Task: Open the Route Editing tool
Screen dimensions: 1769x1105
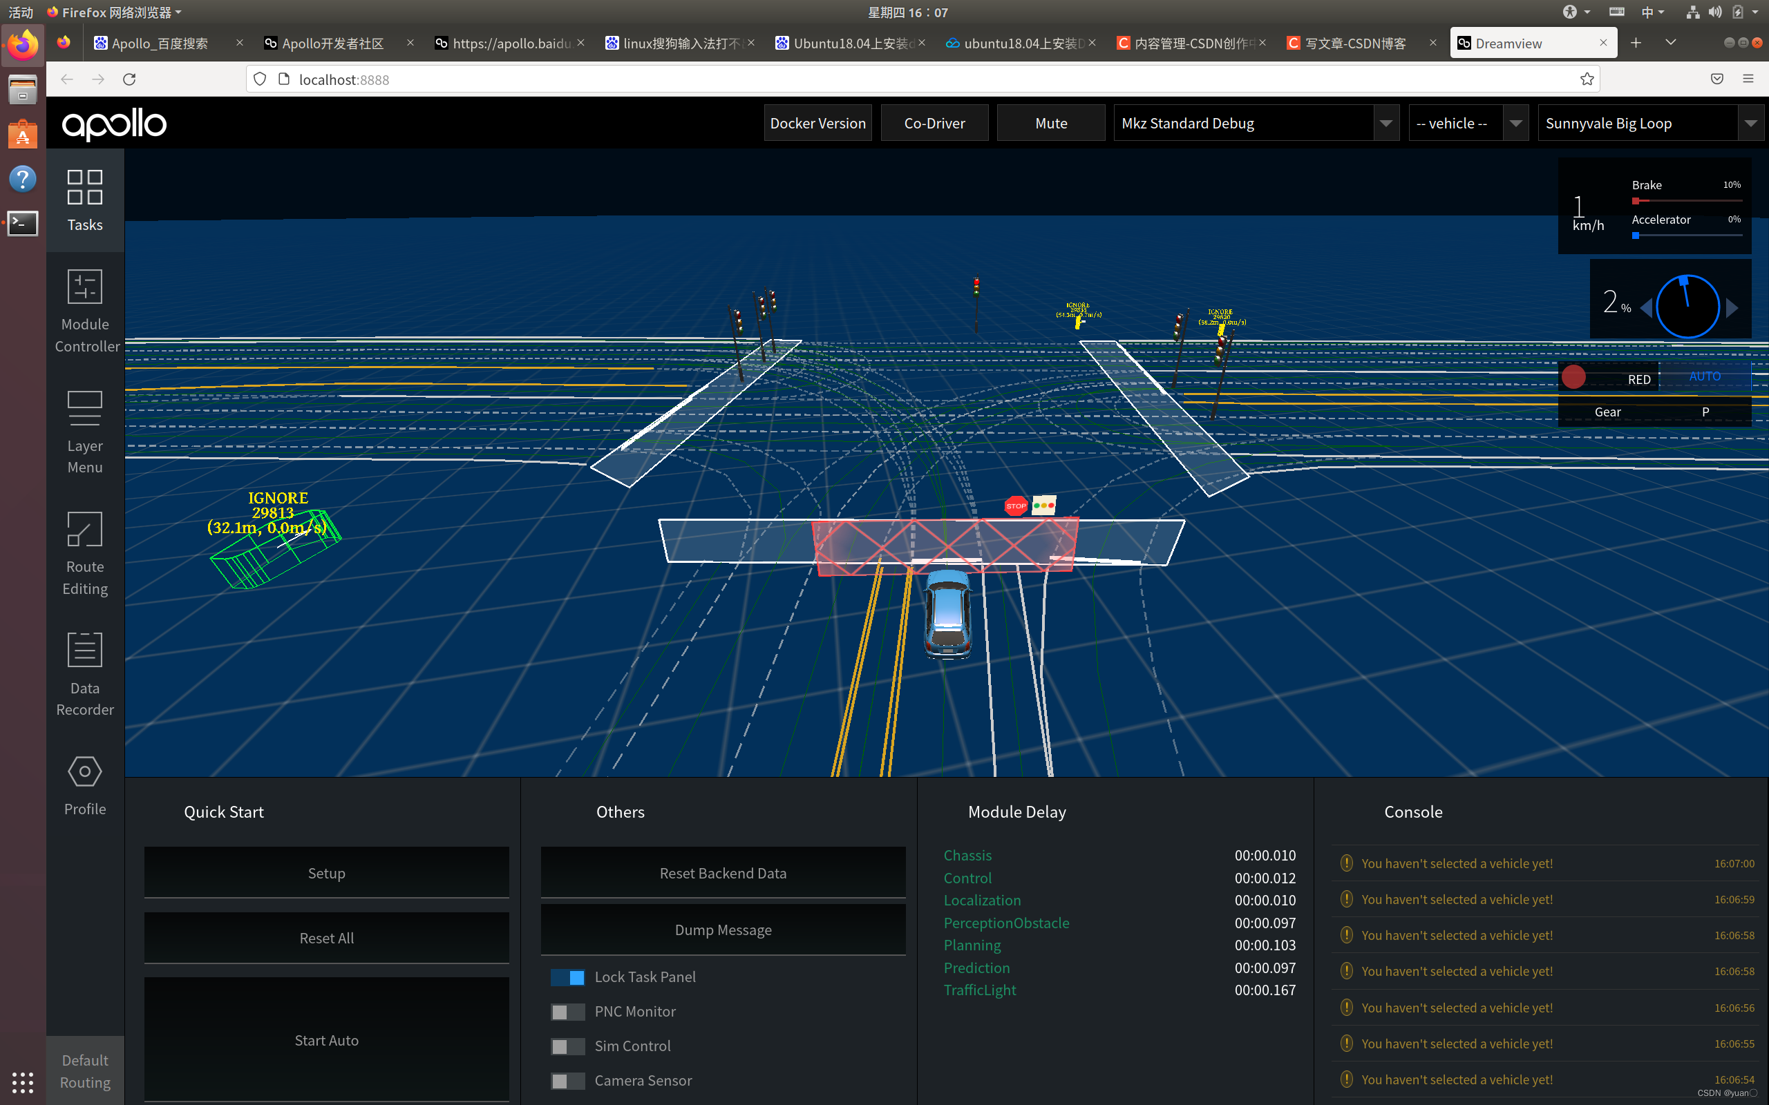Action: [85, 554]
